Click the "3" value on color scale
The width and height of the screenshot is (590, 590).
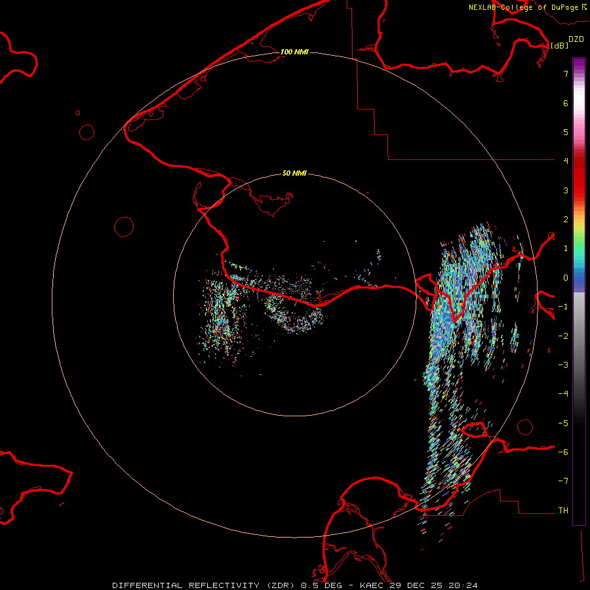(566, 190)
